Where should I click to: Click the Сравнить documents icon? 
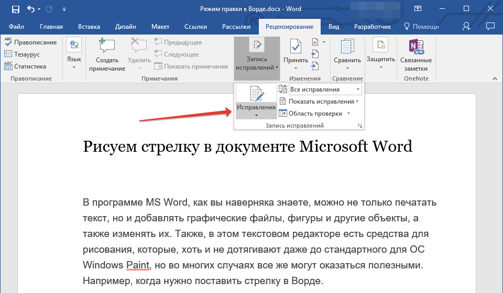click(x=347, y=48)
